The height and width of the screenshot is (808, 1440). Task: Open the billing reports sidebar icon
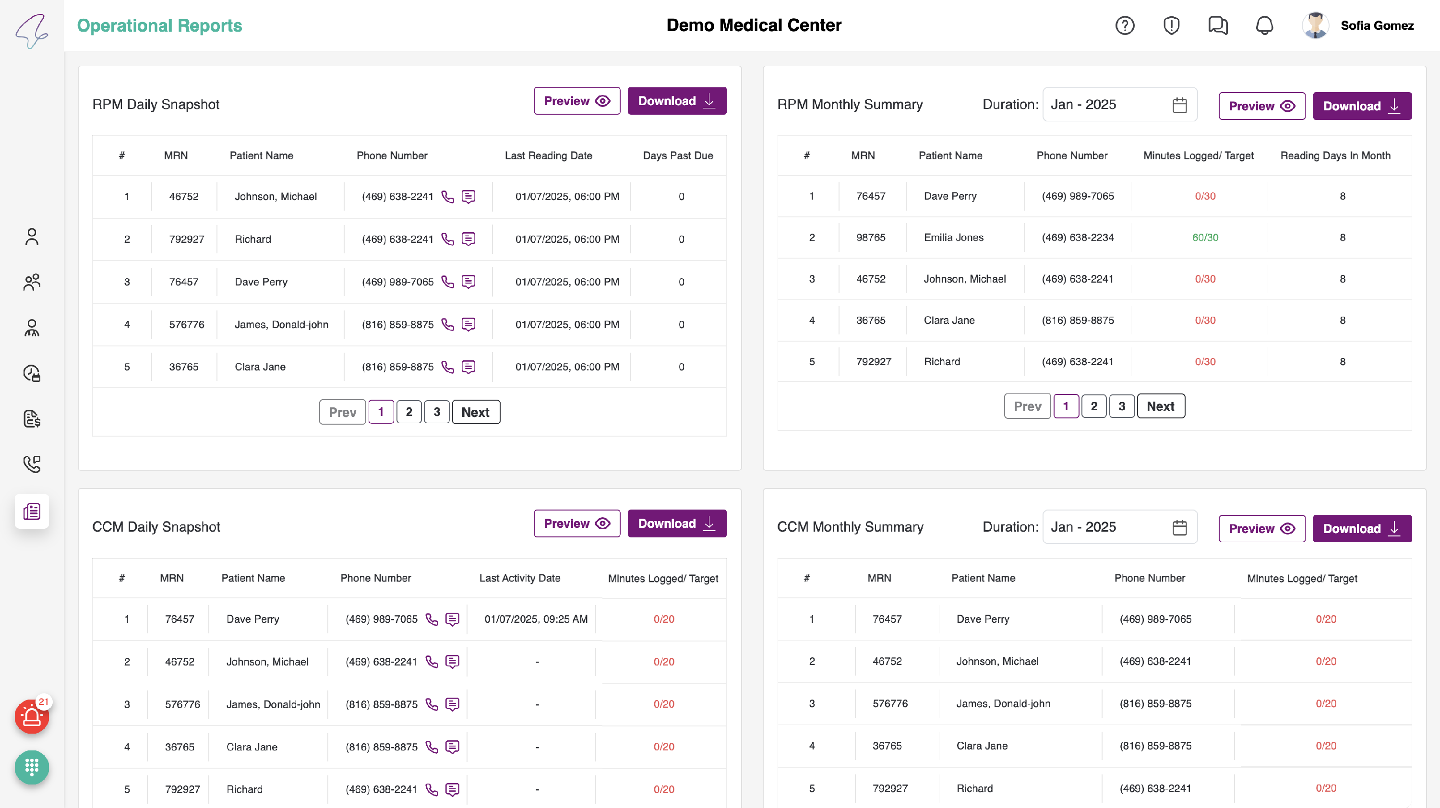[32, 418]
